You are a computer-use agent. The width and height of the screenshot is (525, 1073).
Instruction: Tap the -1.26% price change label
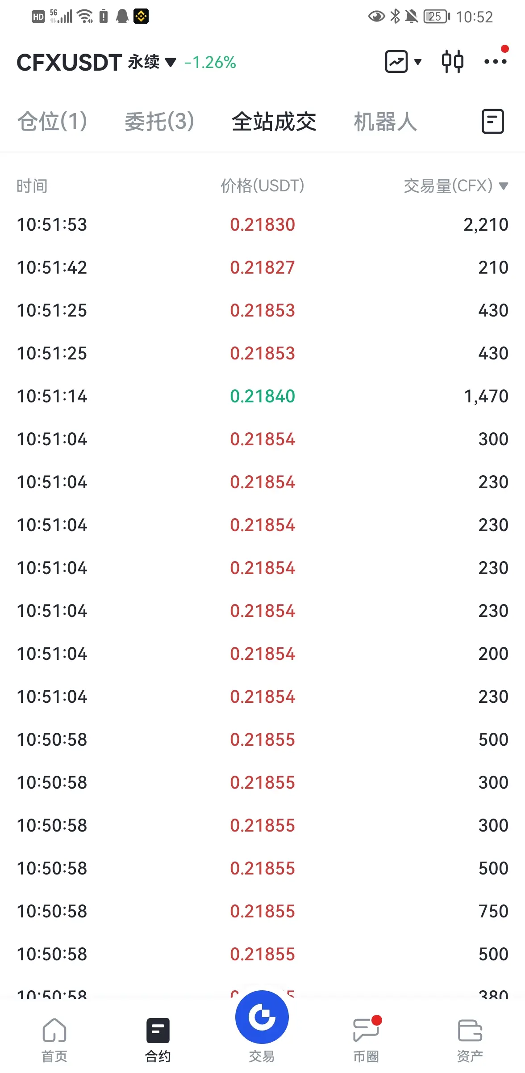coord(210,62)
